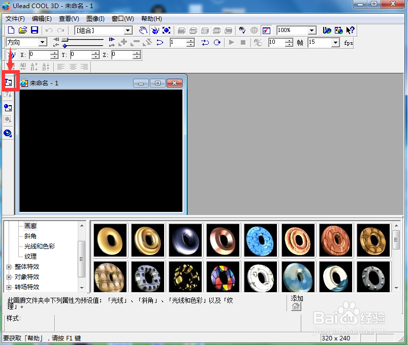
Task: Click the Undo arrow icon
Action: (49, 30)
